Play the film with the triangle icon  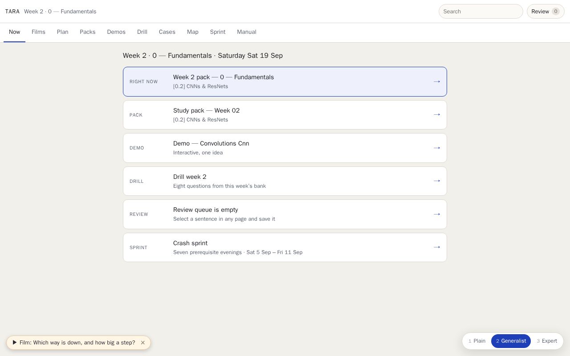[15, 343]
